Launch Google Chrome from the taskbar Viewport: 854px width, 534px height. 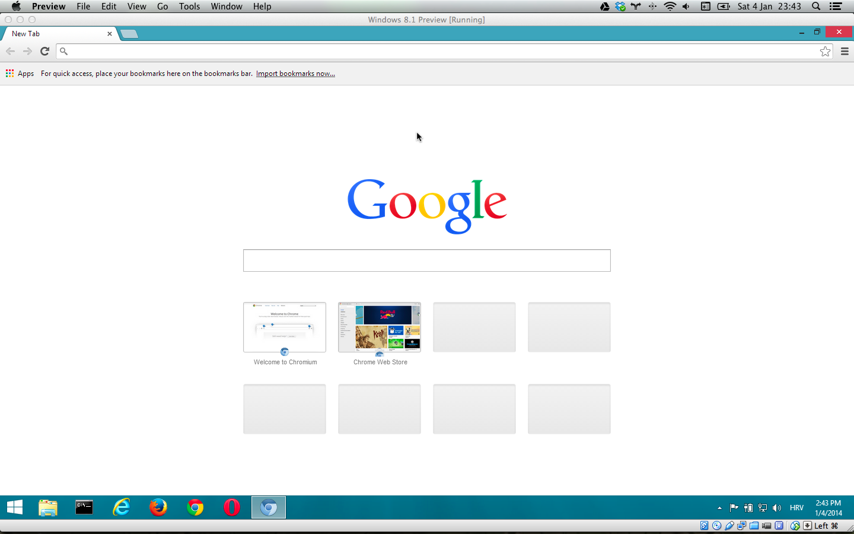pyautogui.click(x=195, y=507)
